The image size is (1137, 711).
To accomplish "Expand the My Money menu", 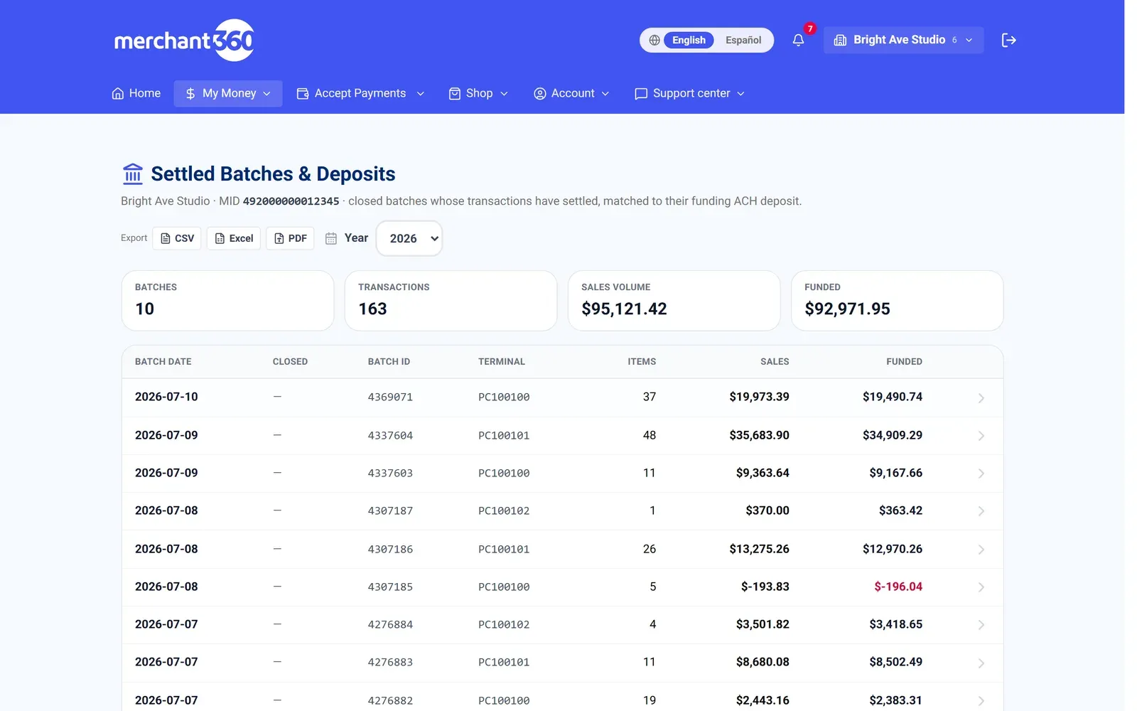I will (228, 93).
